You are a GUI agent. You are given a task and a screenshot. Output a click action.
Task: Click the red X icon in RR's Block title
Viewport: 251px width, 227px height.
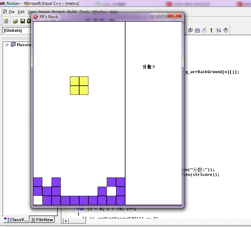[36, 17]
